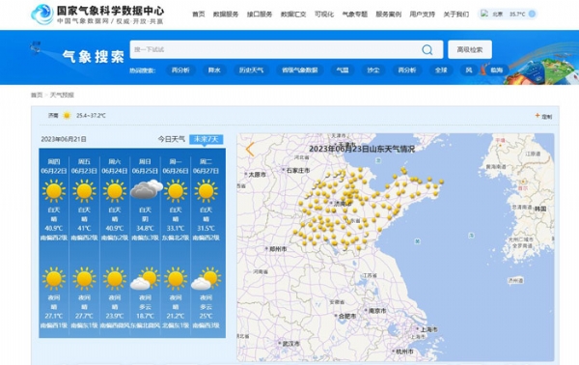The image size is (579, 365).
Task: Select the 省级气象数据 hot search tag
Action: [300, 70]
